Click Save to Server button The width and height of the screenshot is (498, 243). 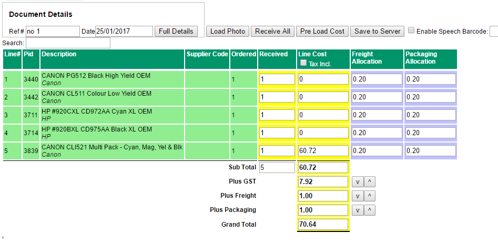[377, 32]
